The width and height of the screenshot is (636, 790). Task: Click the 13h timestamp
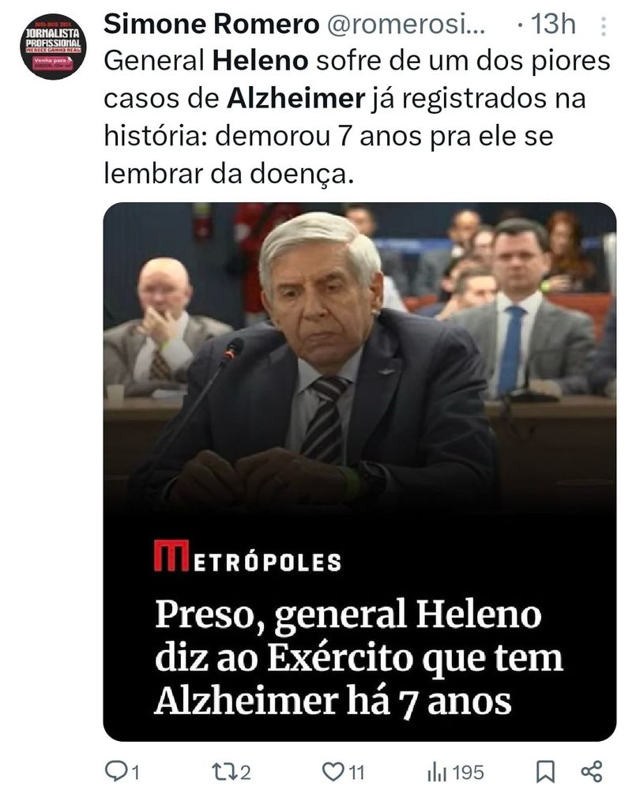point(553,24)
